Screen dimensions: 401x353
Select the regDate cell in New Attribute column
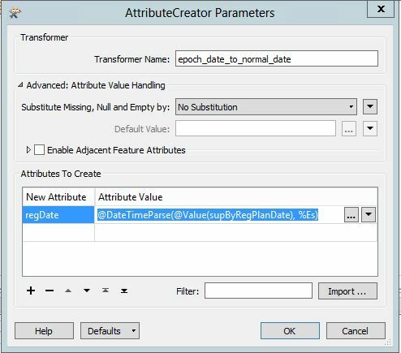point(58,215)
